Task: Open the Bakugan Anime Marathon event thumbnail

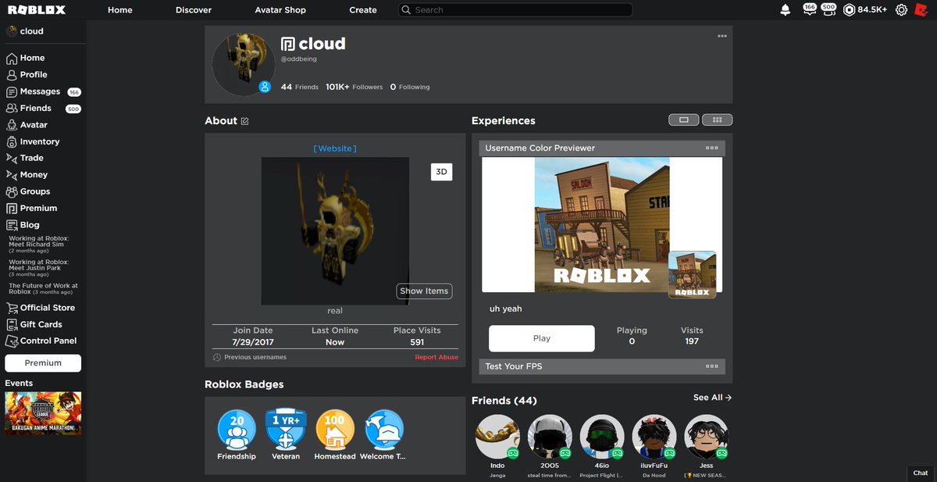Action: [43, 412]
